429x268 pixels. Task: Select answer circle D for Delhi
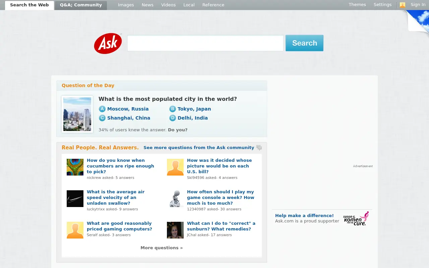173,118
